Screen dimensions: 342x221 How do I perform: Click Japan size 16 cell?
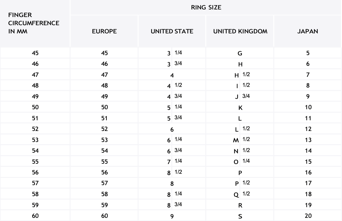[x=308, y=172]
